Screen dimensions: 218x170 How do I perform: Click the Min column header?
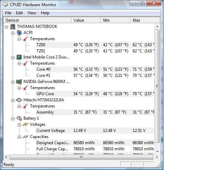tap(115, 20)
